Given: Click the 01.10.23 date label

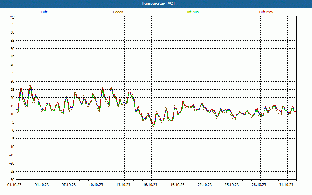Looking at the screenshot, I should 14,185.
